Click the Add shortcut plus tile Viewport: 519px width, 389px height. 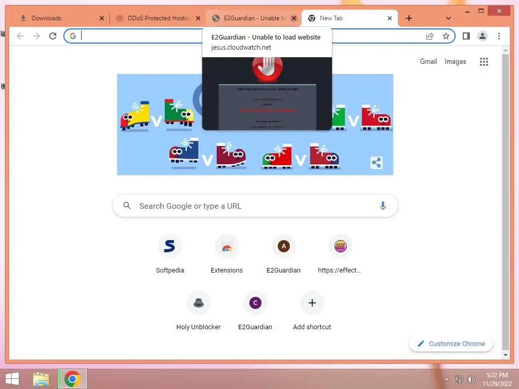(x=312, y=311)
